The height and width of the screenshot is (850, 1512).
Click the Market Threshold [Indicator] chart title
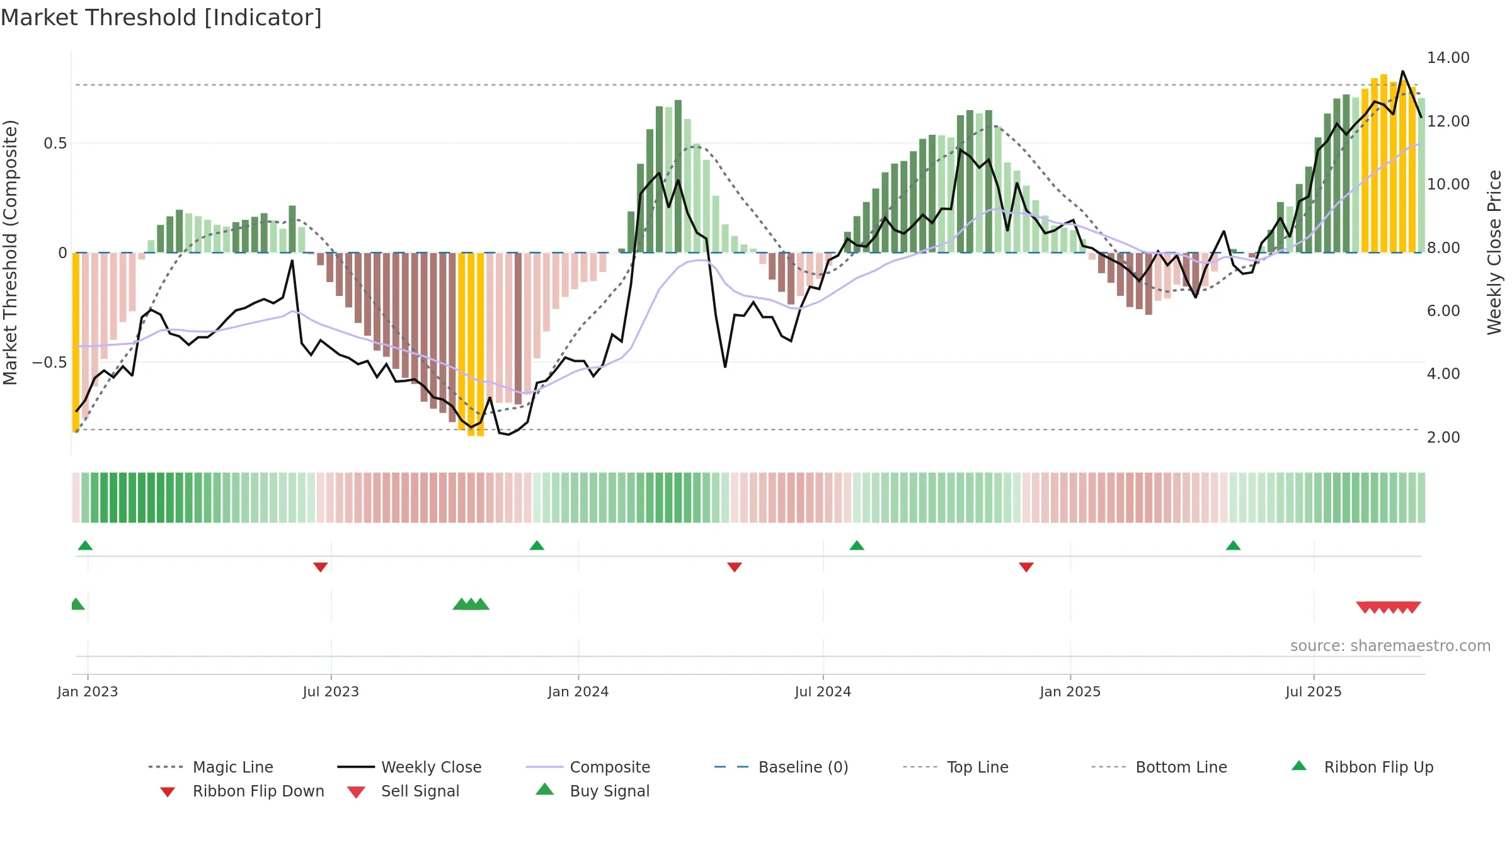(161, 18)
